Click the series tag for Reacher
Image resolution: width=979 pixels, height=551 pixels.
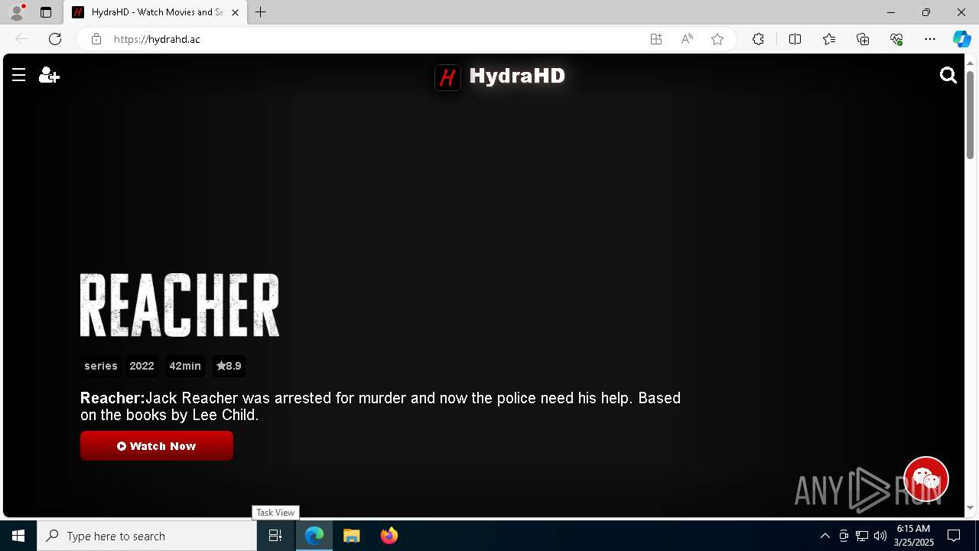101,366
